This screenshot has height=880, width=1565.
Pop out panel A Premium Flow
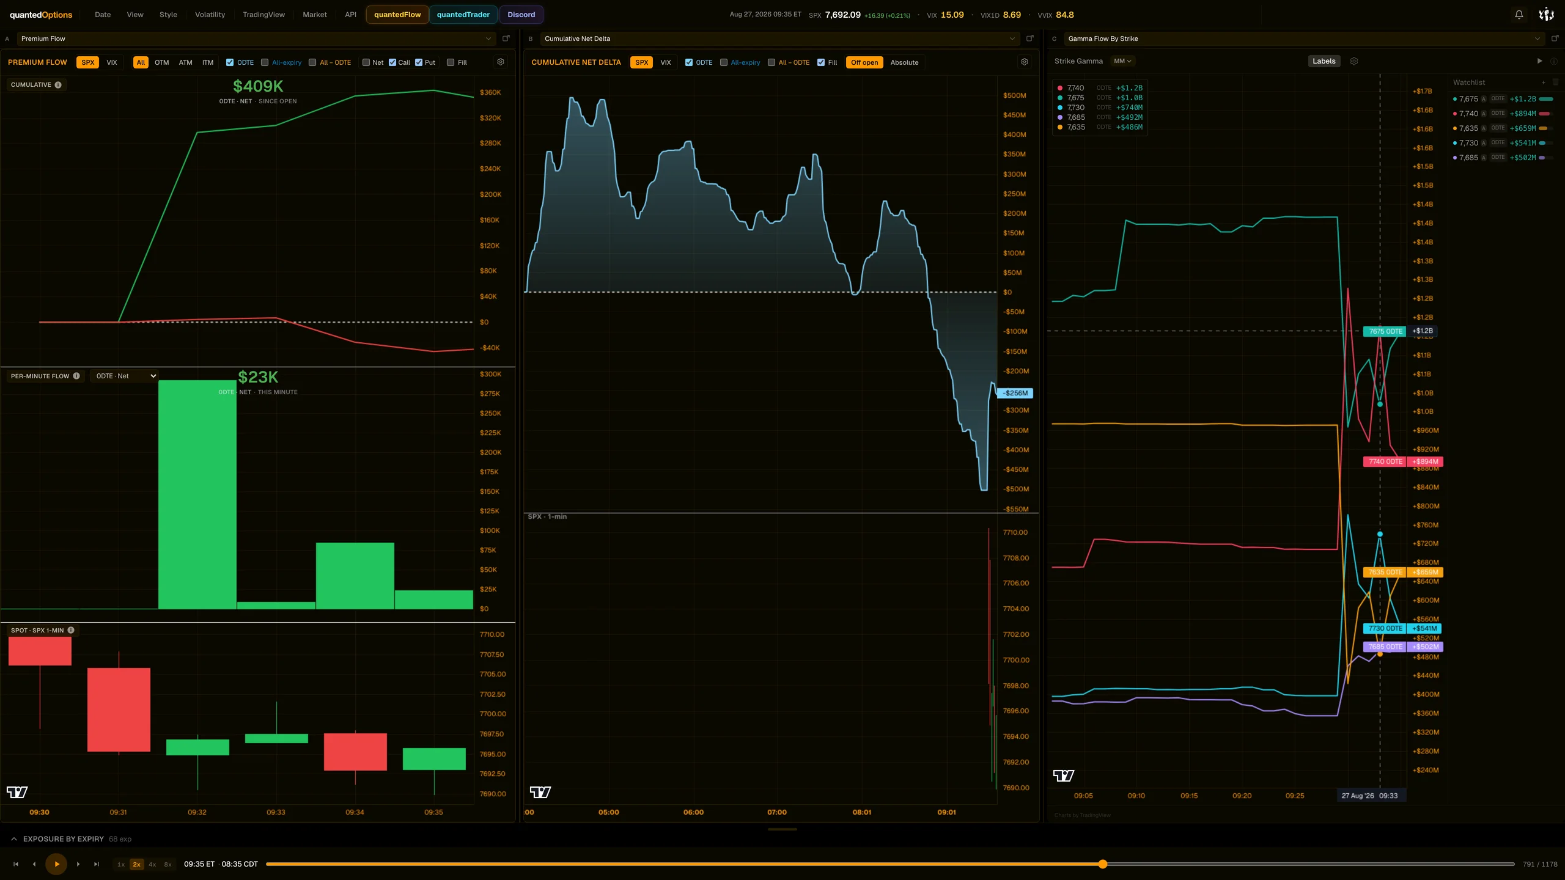506,38
